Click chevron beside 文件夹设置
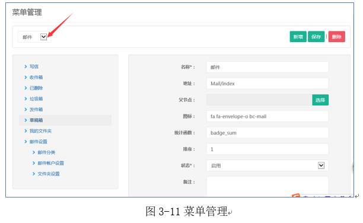Viewport: 363px width, 223px height. [x=34, y=174]
